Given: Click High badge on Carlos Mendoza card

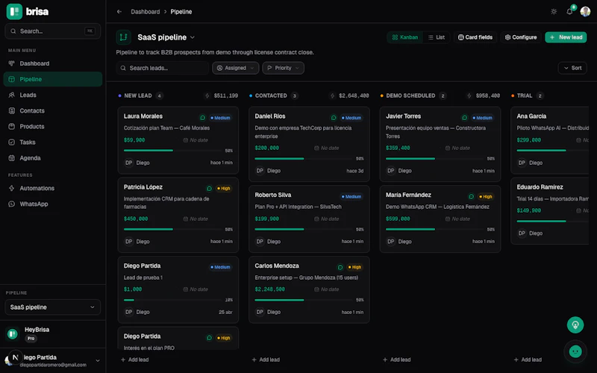Looking at the screenshot, I should (354, 267).
